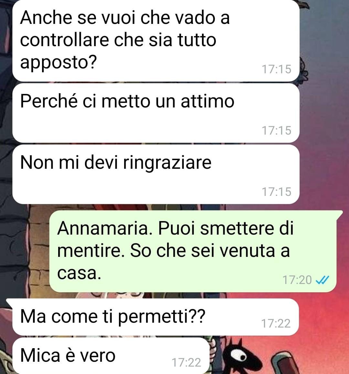Viewport: 349px width, 374px height.
Task: Tap the message 'Anche se vuoi che vado a controllare'
Action: 156,40
